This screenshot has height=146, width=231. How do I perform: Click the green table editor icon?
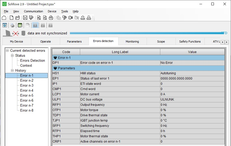point(20,25)
